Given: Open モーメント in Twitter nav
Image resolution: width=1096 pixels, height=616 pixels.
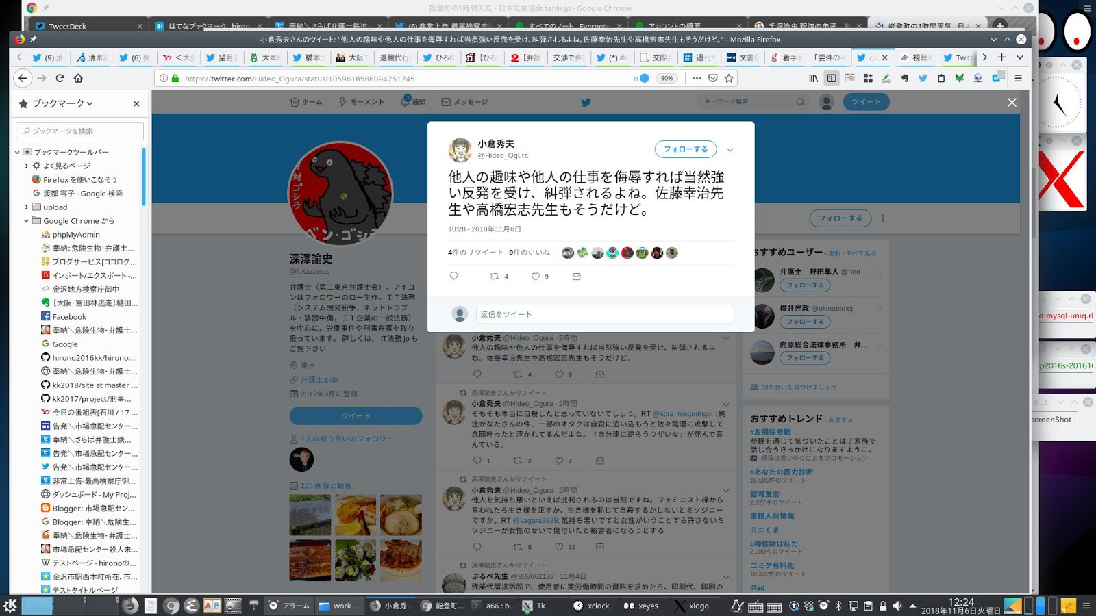Looking at the screenshot, I should (362, 102).
